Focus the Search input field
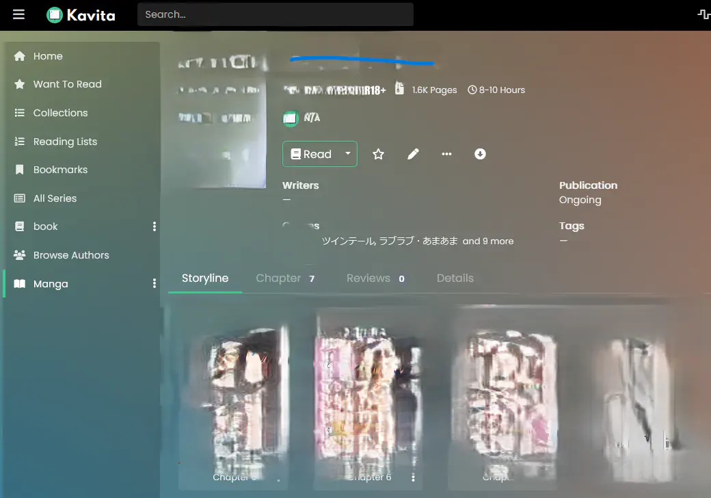This screenshot has height=498, width=711. tap(275, 14)
